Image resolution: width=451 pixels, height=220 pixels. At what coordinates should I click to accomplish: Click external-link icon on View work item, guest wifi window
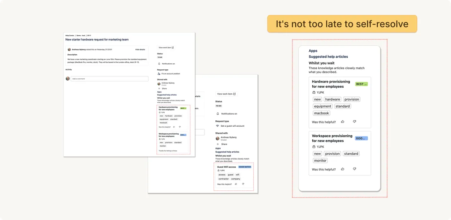tap(235, 94)
